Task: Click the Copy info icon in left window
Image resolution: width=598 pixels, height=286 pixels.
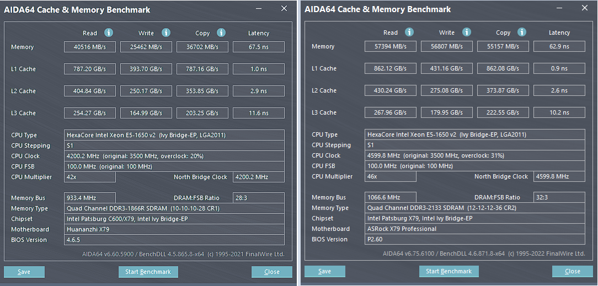Action: pos(221,33)
